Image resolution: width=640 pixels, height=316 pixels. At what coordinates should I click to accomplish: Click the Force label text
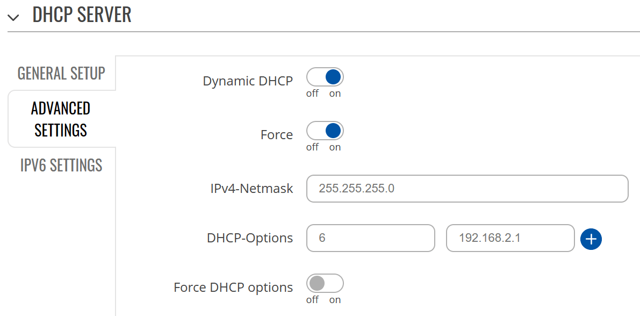[x=277, y=134]
